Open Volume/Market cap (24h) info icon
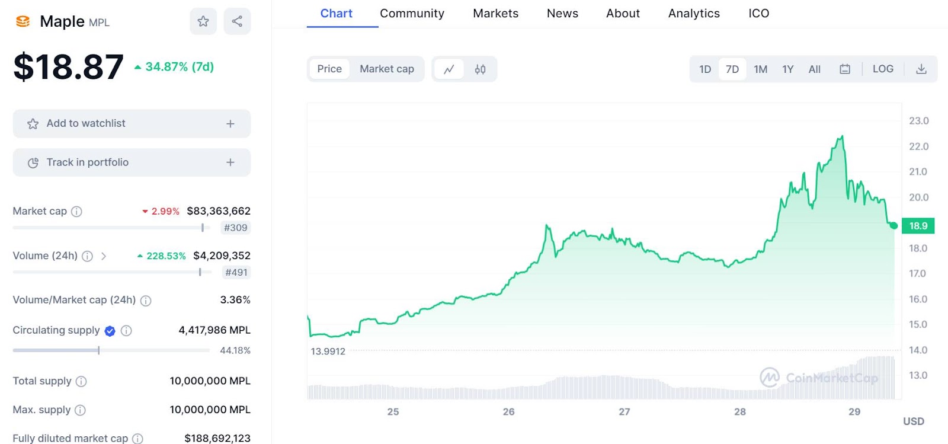 (146, 301)
